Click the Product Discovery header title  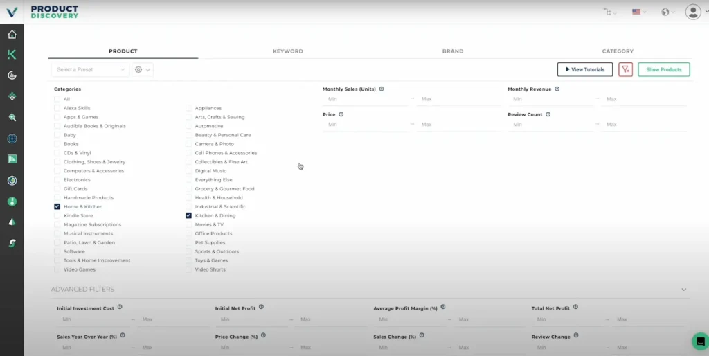[54, 12]
